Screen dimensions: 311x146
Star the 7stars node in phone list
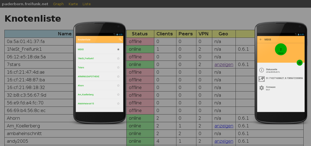click(x=118, y=67)
